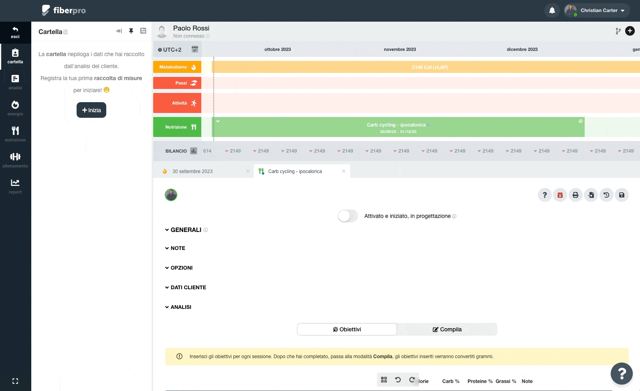The image size is (640, 391).
Task: Click the Passi row label
Action: click(177, 83)
